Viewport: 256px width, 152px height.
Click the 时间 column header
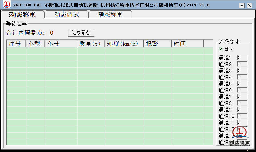point(187,44)
